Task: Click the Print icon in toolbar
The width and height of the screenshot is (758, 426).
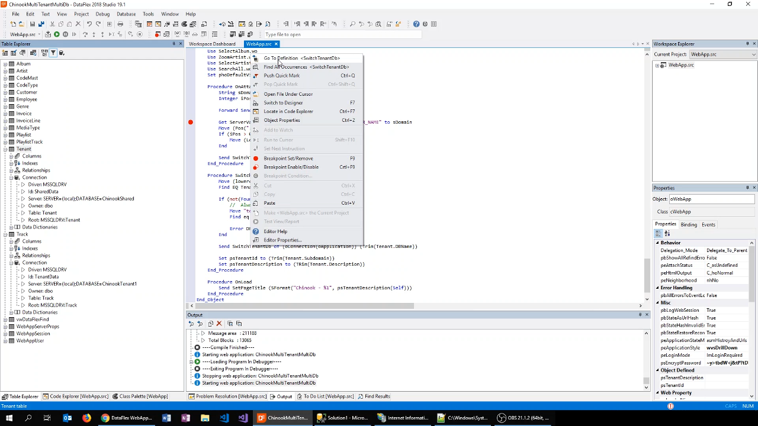Action: pos(120,24)
